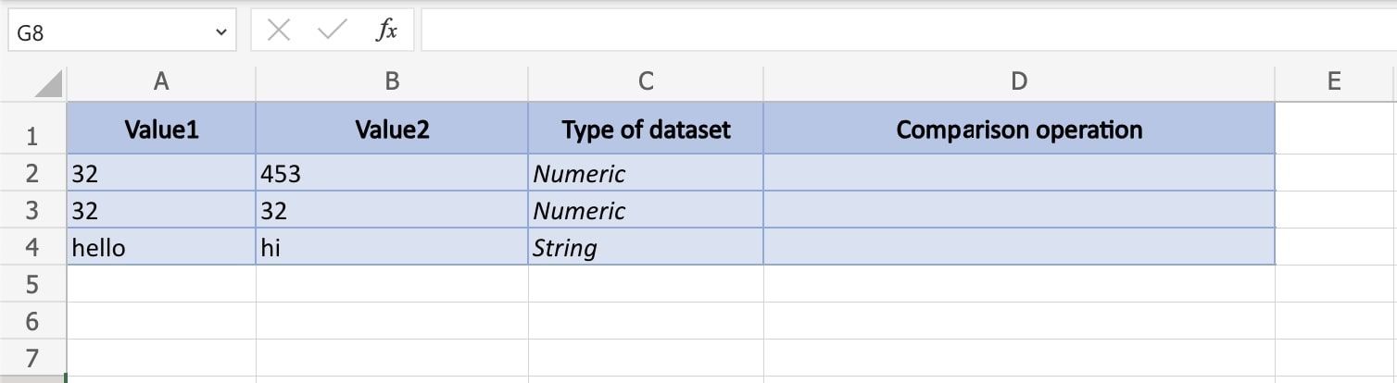Select cell containing 453

(392, 174)
